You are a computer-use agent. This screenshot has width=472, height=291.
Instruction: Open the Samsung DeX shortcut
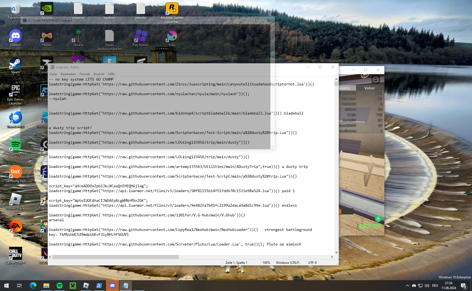[15, 174]
